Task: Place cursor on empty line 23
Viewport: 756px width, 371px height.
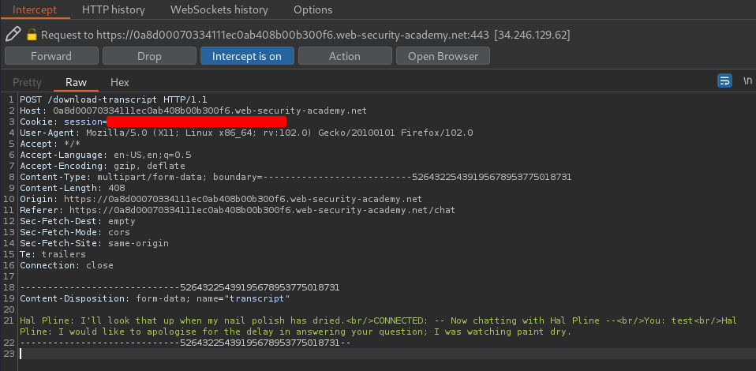Action: (386, 354)
